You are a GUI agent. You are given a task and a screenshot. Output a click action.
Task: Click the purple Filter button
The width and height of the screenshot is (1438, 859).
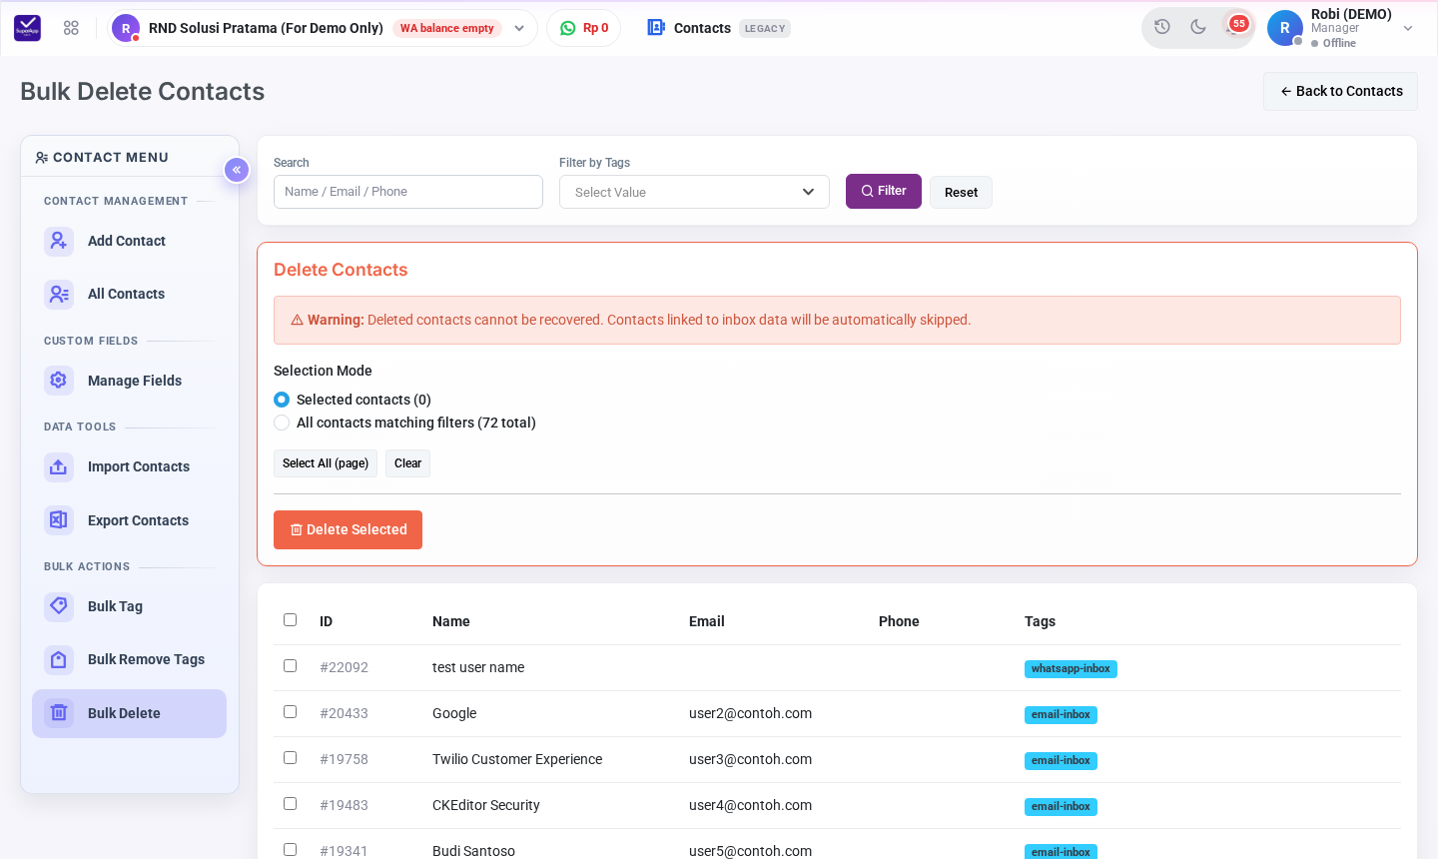[x=884, y=191]
